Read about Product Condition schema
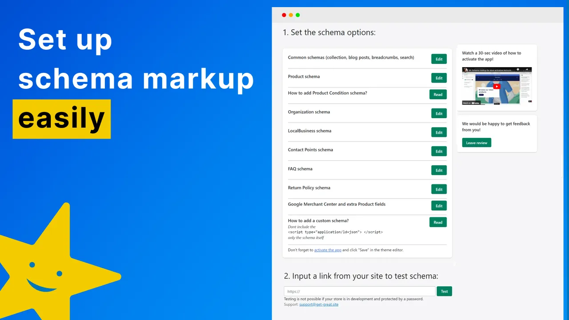The image size is (569, 320). [438, 94]
